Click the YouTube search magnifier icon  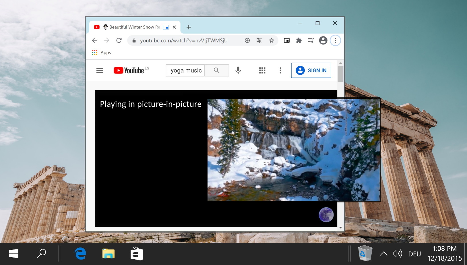coord(217,70)
